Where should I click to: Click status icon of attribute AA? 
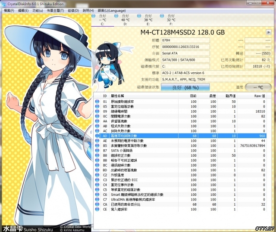(x=97, y=121)
